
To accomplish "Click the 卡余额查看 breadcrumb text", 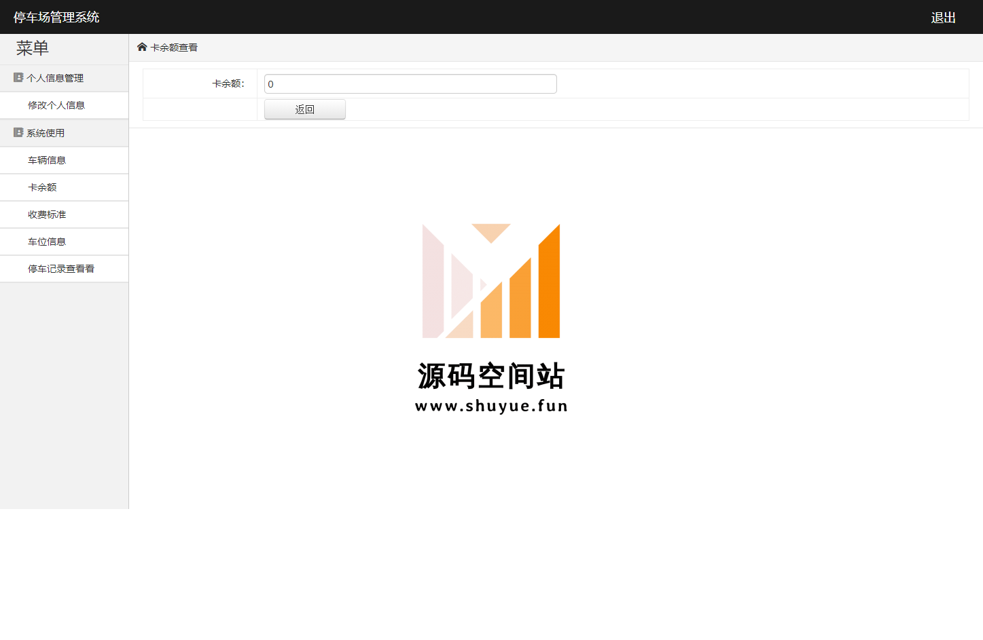I will coord(174,48).
